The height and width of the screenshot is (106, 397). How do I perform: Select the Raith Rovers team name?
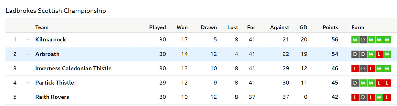click(x=52, y=97)
